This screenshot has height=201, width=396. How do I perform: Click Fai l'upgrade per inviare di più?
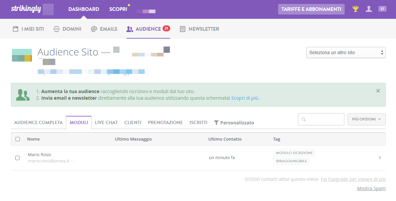(x=353, y=179)
